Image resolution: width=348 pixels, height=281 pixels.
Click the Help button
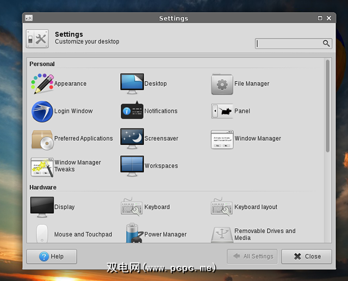pos(52,257)
